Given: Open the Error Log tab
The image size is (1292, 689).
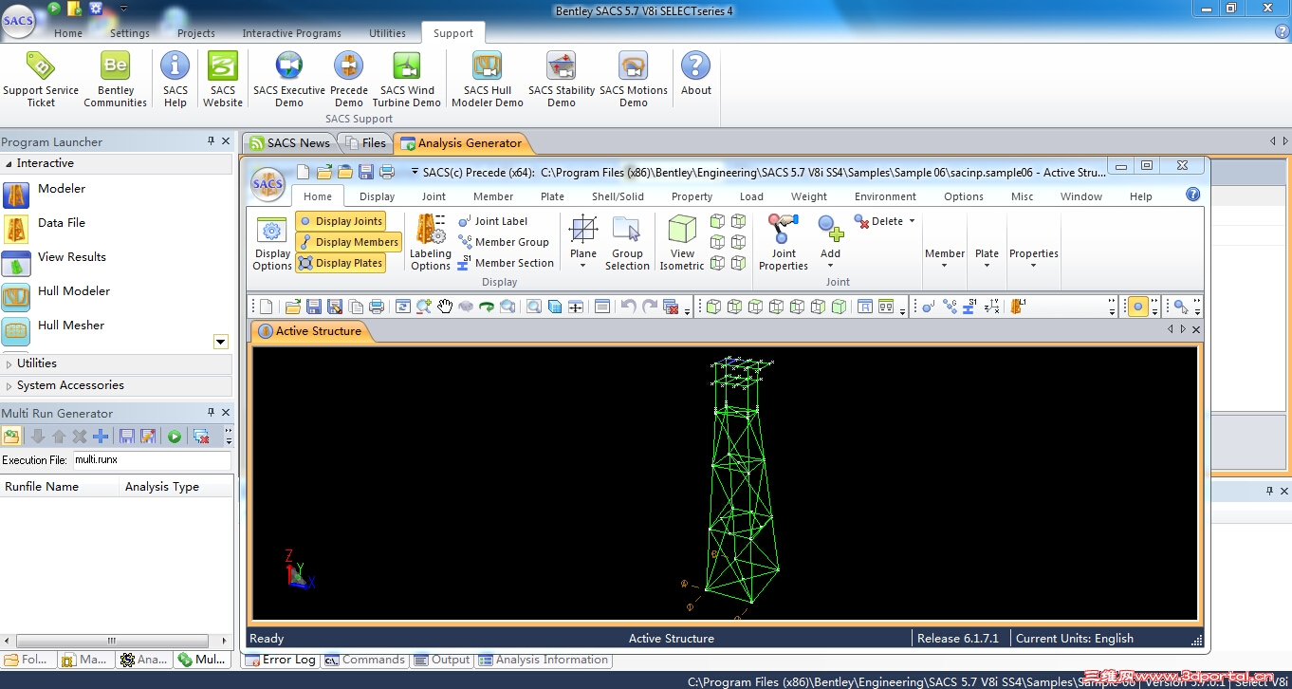Looking at the screenshot, I should point(281,660).
